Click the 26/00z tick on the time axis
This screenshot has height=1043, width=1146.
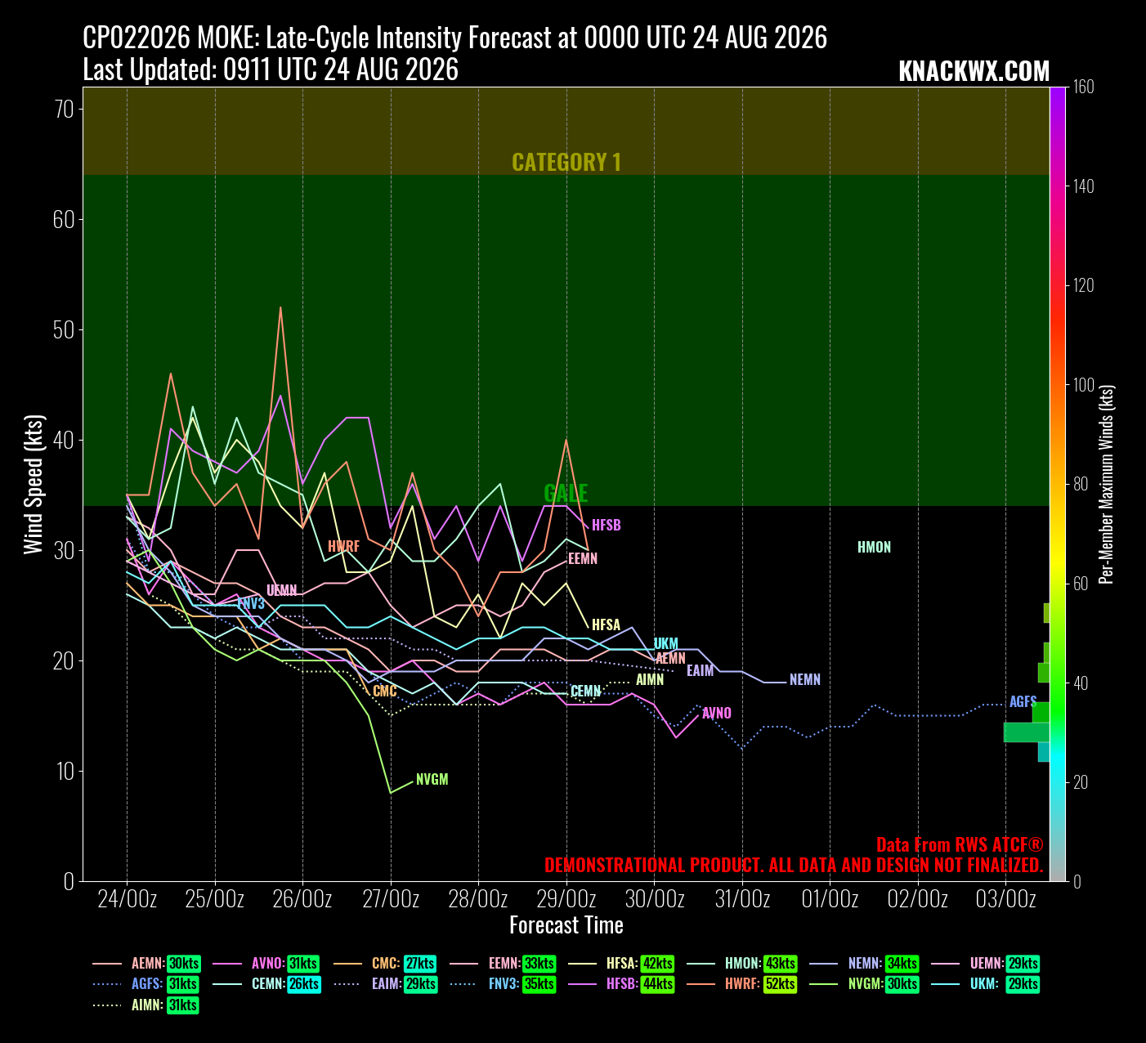click(x=302, y=900)
